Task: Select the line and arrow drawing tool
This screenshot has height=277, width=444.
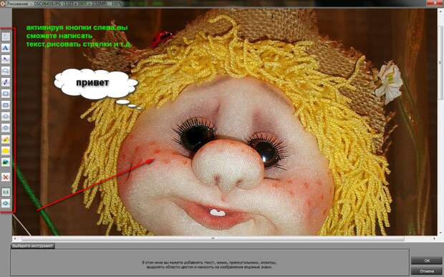Action: [6, 59]
